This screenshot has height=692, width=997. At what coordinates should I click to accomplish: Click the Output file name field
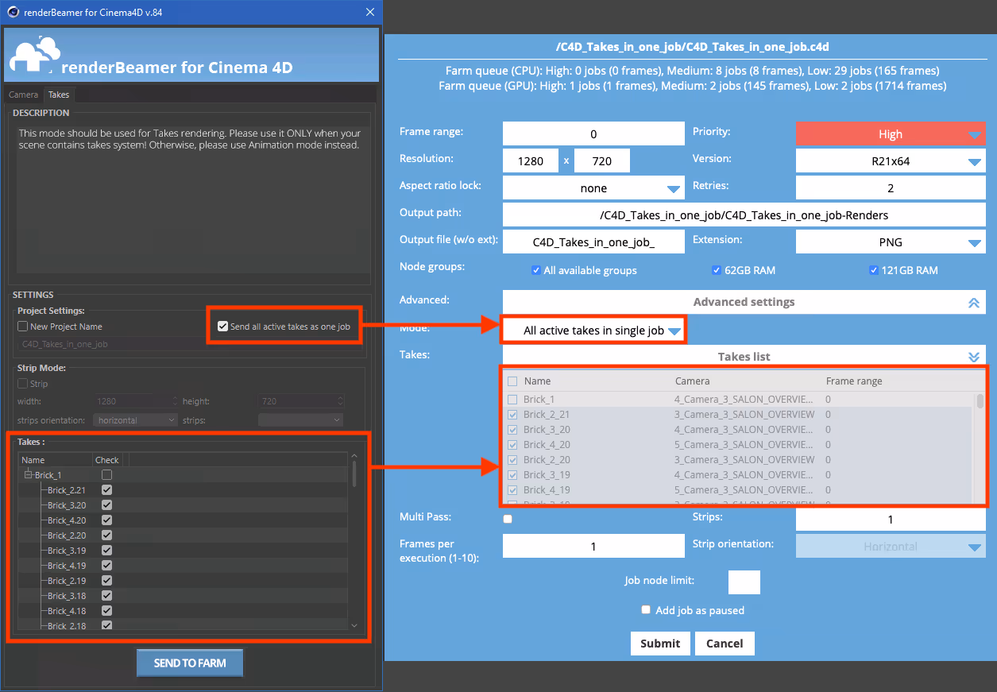click(593, 242)
